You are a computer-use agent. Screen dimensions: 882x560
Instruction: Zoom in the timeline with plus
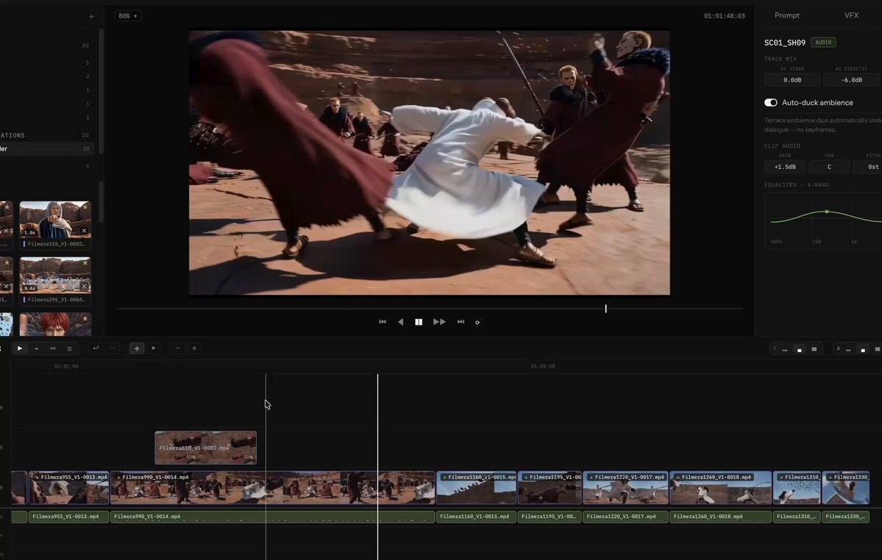click(x=195, y=348)
